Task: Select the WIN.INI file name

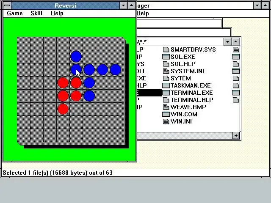Action: click(181, 121)
